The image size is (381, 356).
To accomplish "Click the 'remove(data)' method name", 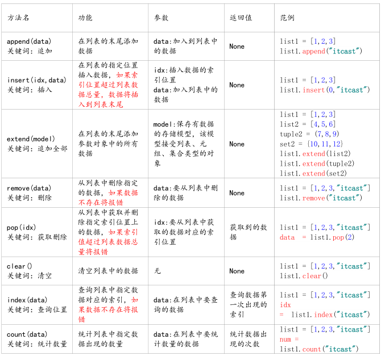I will point(29,188).
